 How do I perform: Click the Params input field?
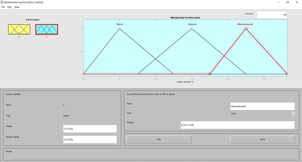[x=238, y=125]
